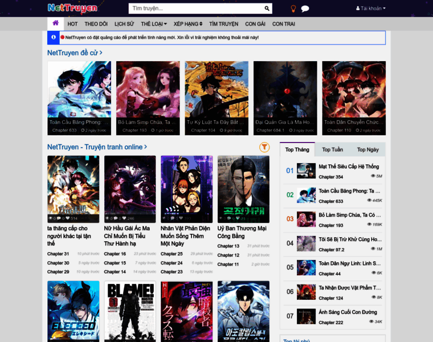Image resolution: width=433 pixels, height=342 pixels.
Task: Click title Nhân Vật Phản Diện Muốn Sống Thêm Một Ngày
Action: (185, 236)
